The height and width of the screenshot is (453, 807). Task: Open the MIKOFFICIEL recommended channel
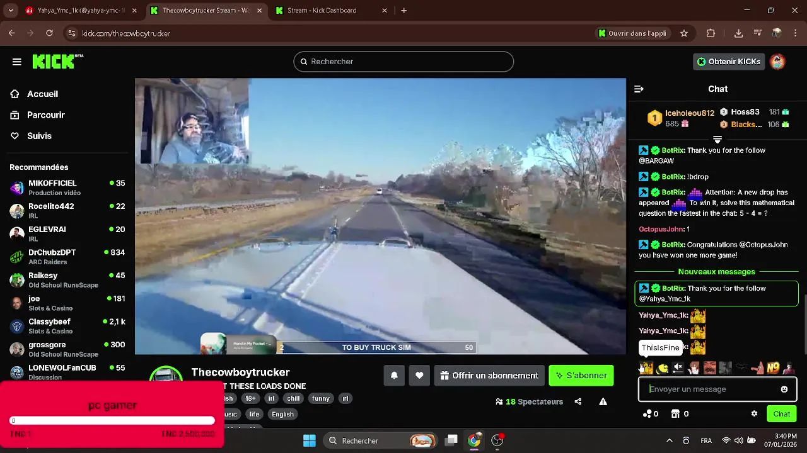click(67, 187)
